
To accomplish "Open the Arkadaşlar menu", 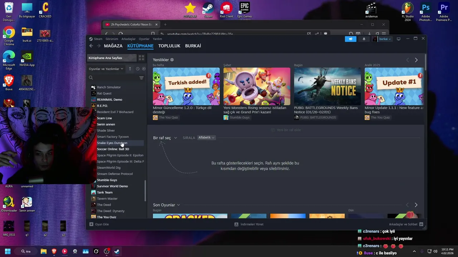I will coord(128,39).
